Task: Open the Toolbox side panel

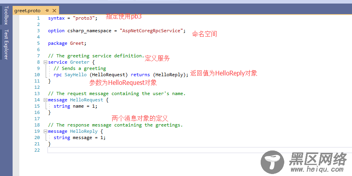Action: (6, 15)
